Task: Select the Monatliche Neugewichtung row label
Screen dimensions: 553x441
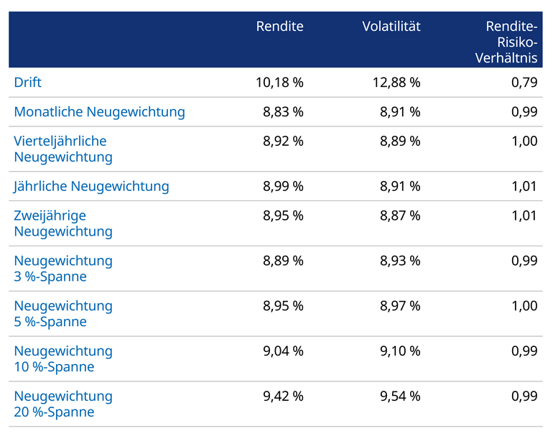Action: (x=99, y=112)
